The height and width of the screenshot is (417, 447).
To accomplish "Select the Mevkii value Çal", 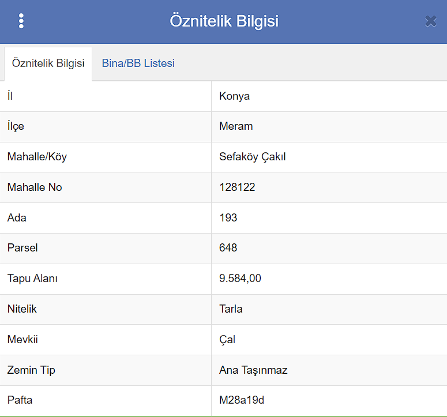I will [x=227, y=340].
